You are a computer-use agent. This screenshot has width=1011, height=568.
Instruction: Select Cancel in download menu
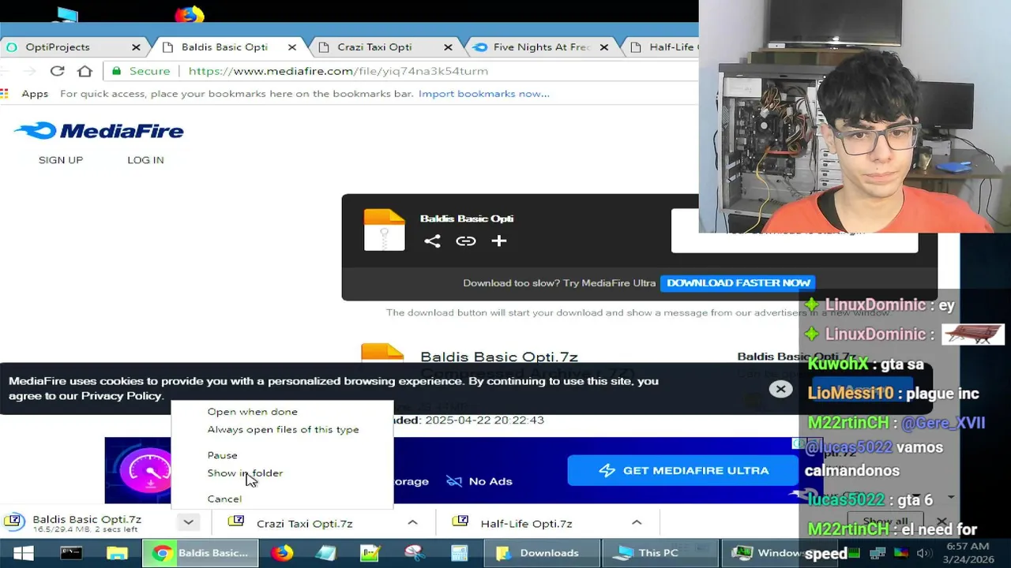pyautogui.click(x=224, y=499)
